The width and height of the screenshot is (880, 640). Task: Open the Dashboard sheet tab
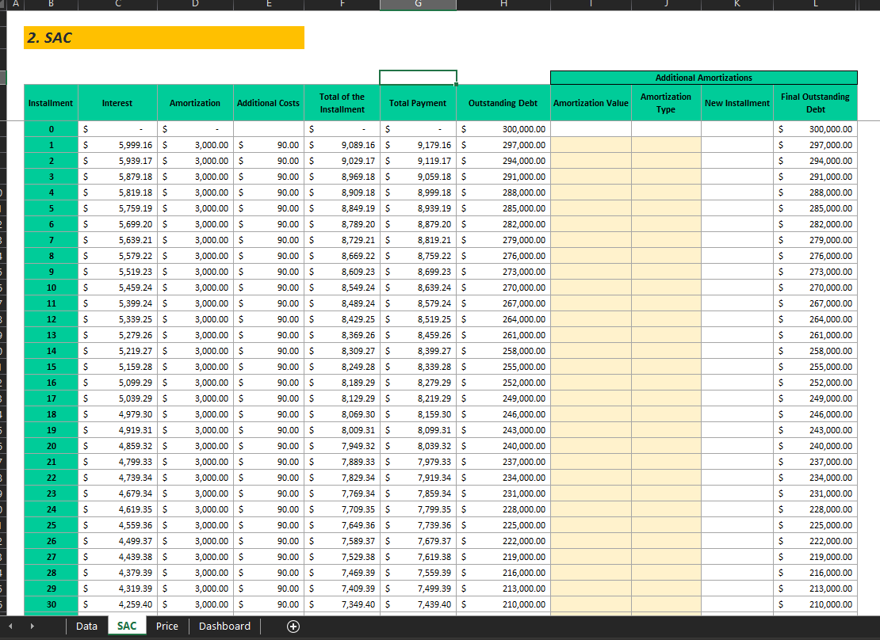pos(224,626)
